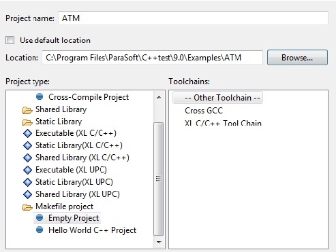Click the Browse... button
Viewport: 336px width, 252px height.
coord(297,58)
